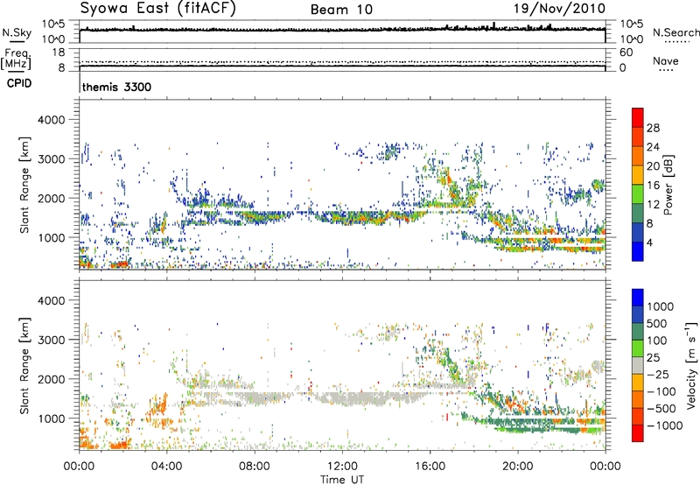
Task: Click the '60' right Nave axis label
Action: tap(626, 53)
